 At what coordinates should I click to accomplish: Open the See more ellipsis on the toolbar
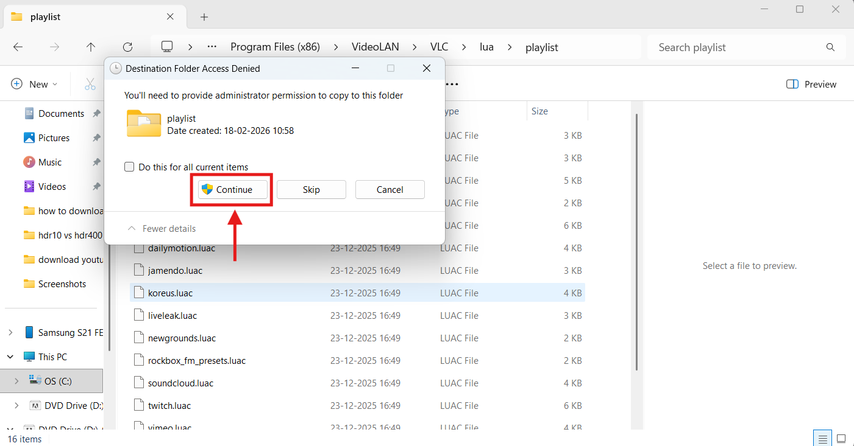tap(453, 84)
